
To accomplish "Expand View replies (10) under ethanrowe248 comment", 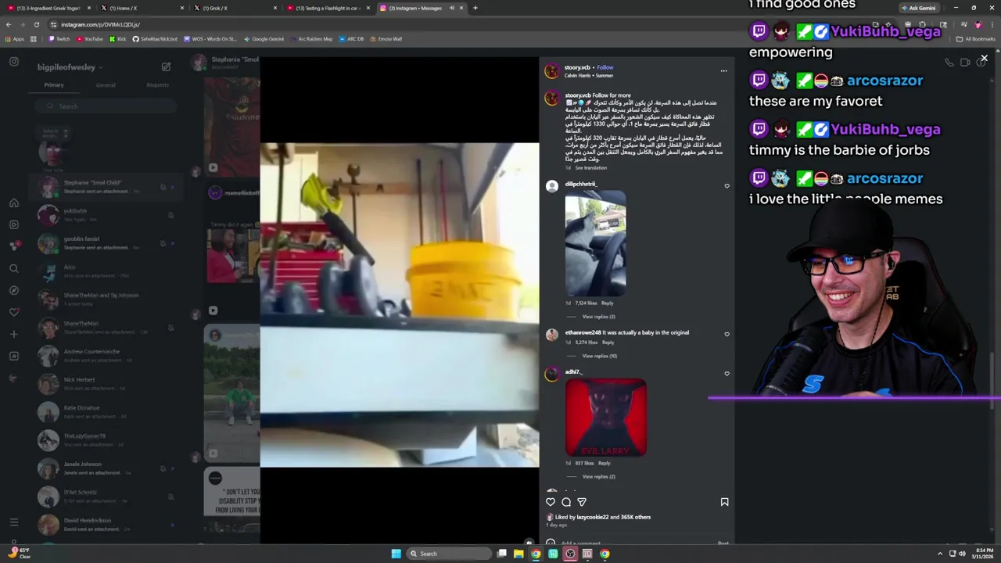I will click(599, 356).
